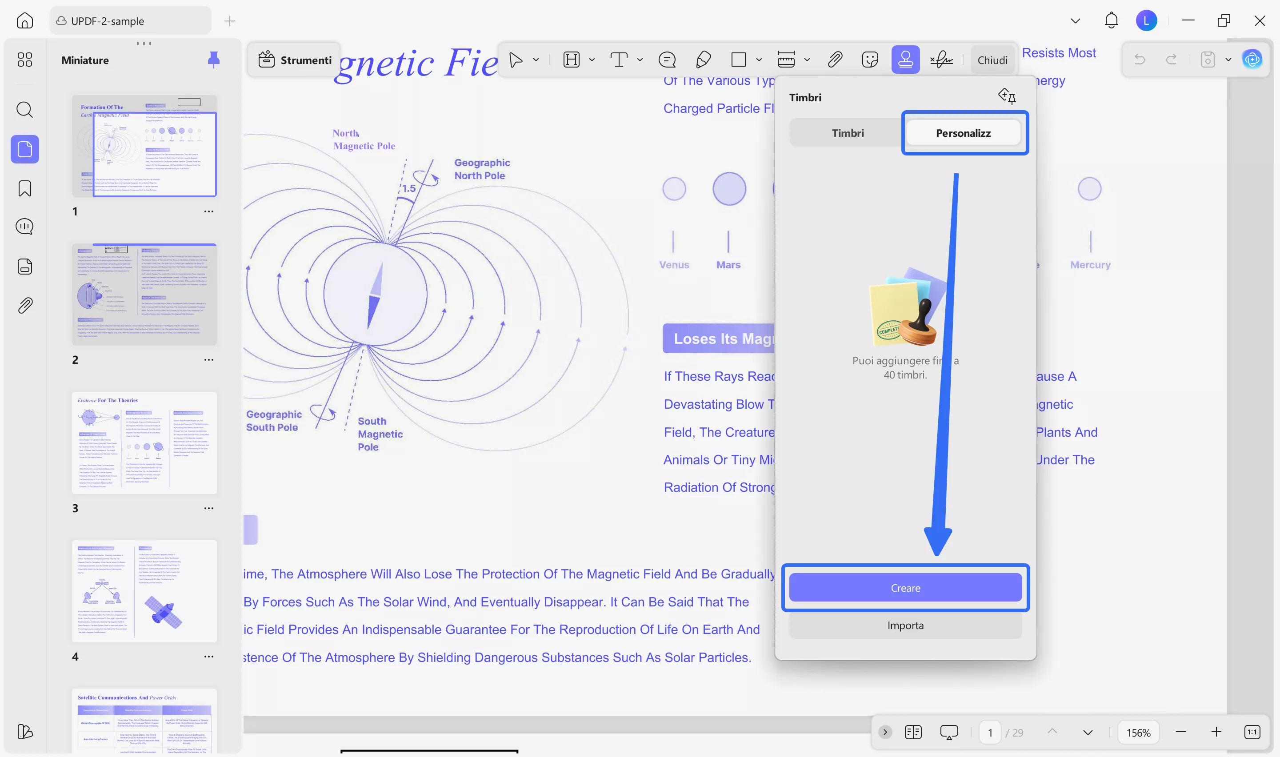
Task: Expand the shape tool dropdown arrow
Action: (x=759, y=60)
